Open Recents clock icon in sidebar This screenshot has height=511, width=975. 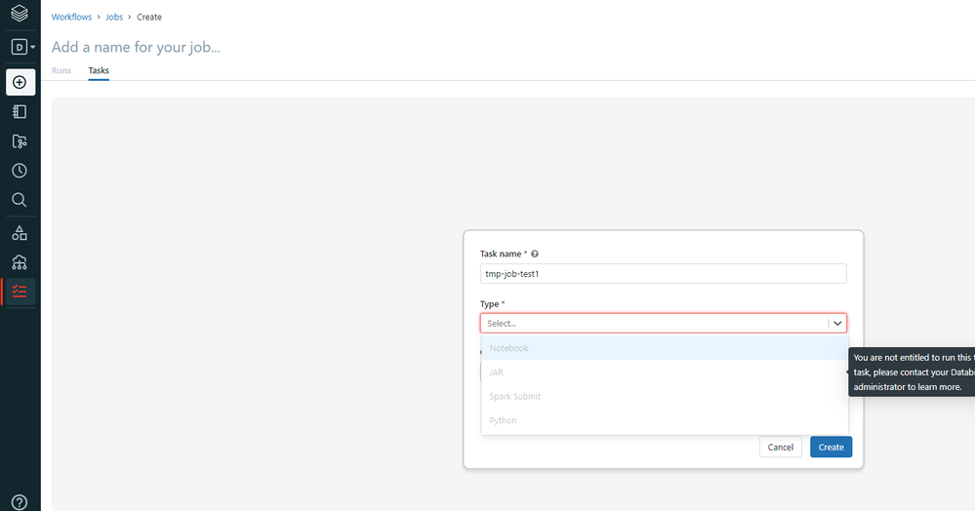20,171
